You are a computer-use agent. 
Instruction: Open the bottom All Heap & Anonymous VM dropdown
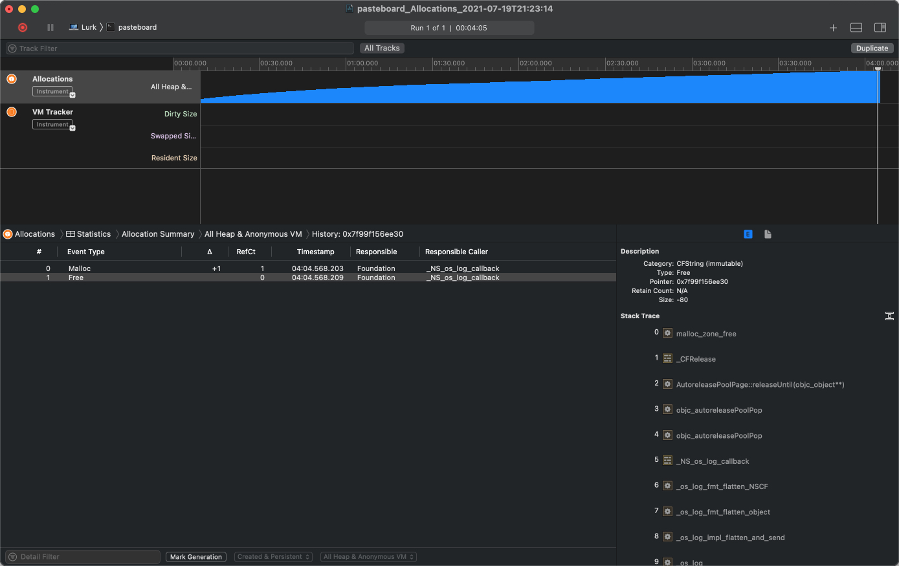click(x=368, y=557)
